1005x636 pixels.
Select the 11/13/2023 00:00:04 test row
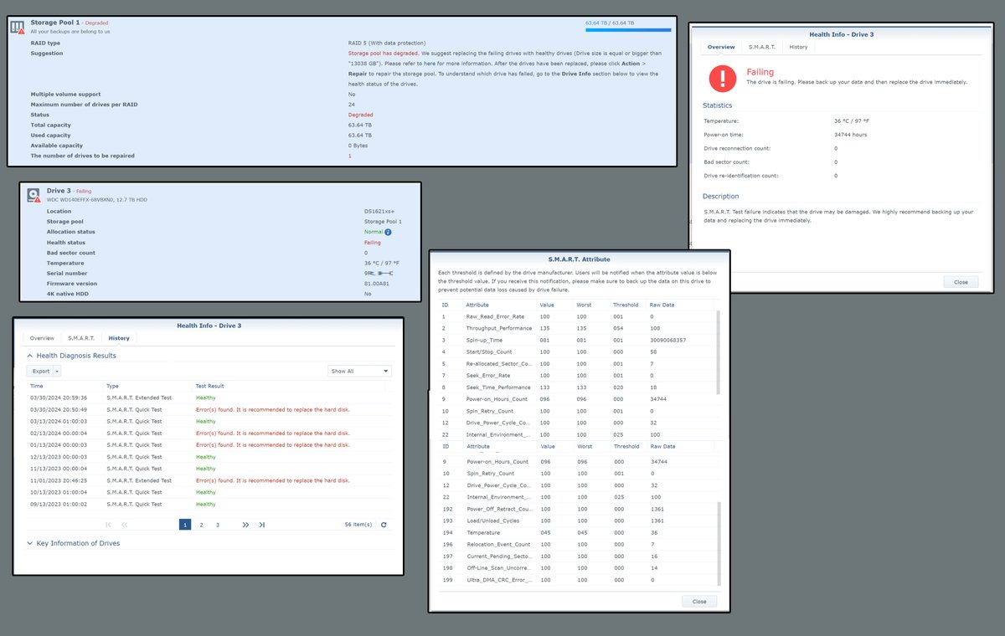(x=208, y=469)
